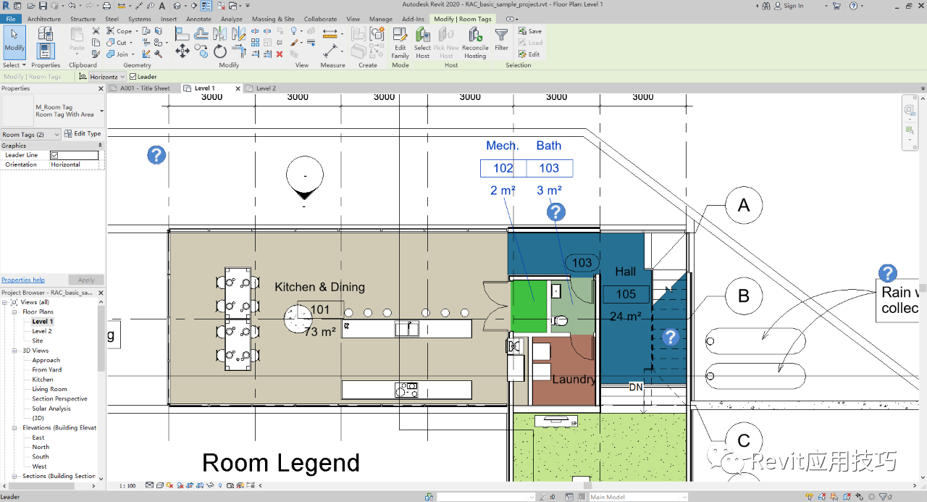Collapse the Elevations tree node

click(x=14, y=428)
